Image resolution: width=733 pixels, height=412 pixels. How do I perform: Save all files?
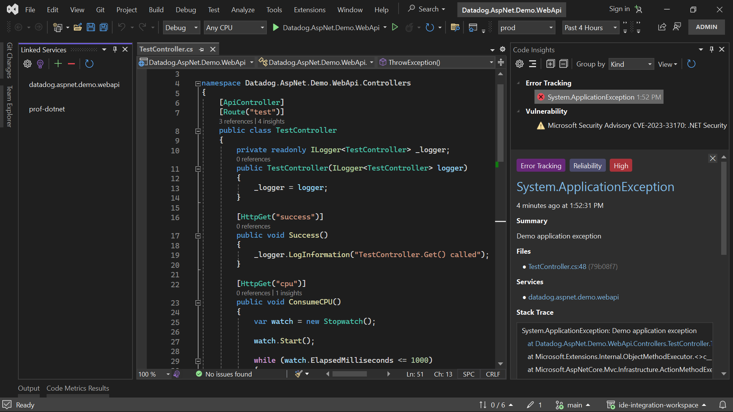pos(104,27)
